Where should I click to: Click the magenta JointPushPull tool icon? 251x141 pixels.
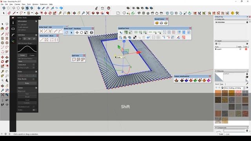pyautogui.click(x=209, y=80)
